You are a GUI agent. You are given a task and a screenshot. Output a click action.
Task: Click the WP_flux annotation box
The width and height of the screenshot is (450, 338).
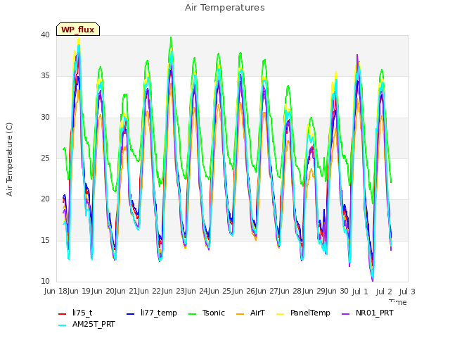click(x=78, y=29)
